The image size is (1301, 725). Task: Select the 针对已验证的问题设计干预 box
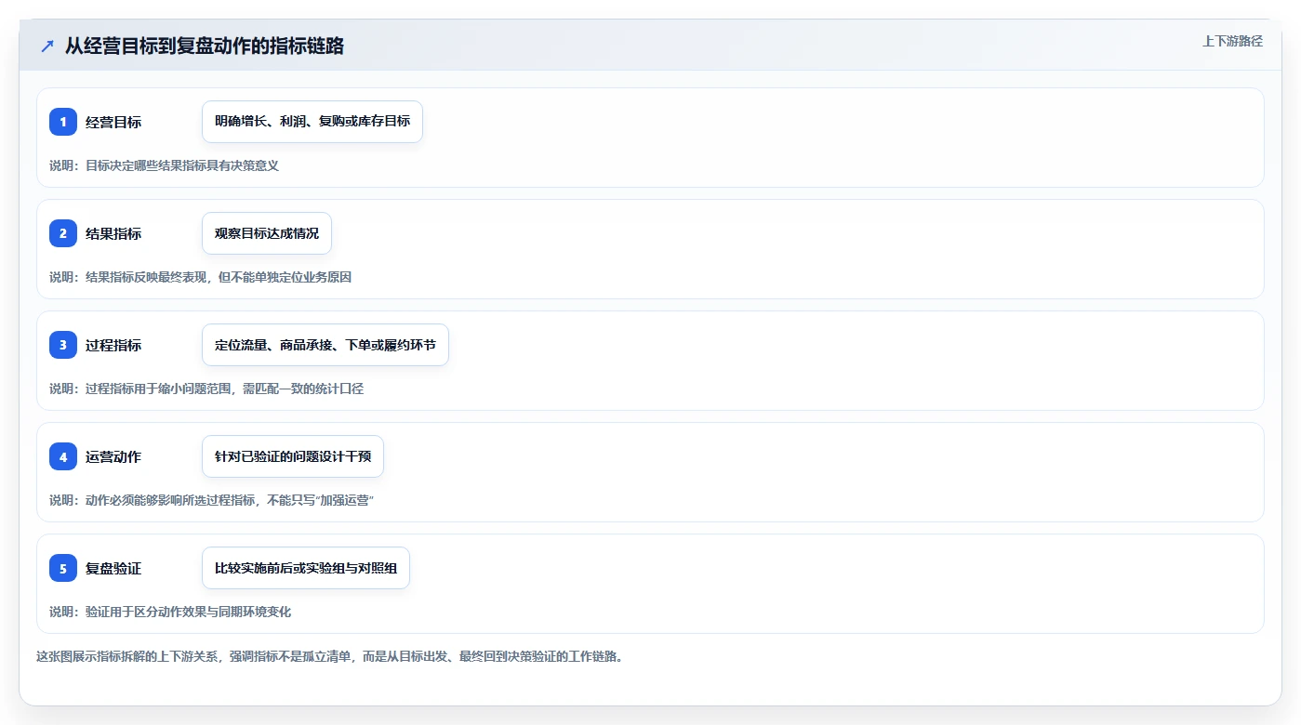point(293,456)
